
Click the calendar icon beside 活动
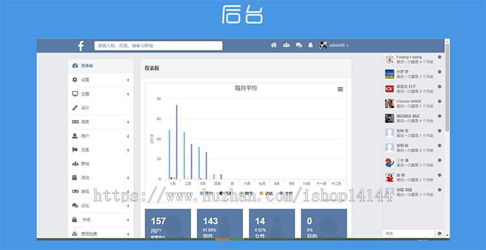(x=75, y=178)
